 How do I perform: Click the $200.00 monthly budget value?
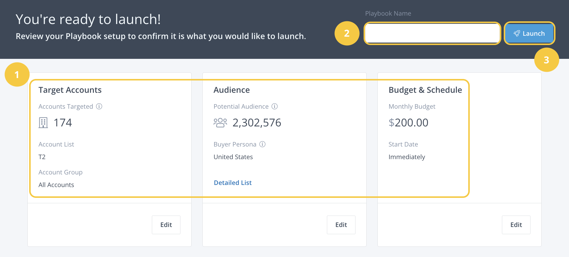tap(408, 122)
